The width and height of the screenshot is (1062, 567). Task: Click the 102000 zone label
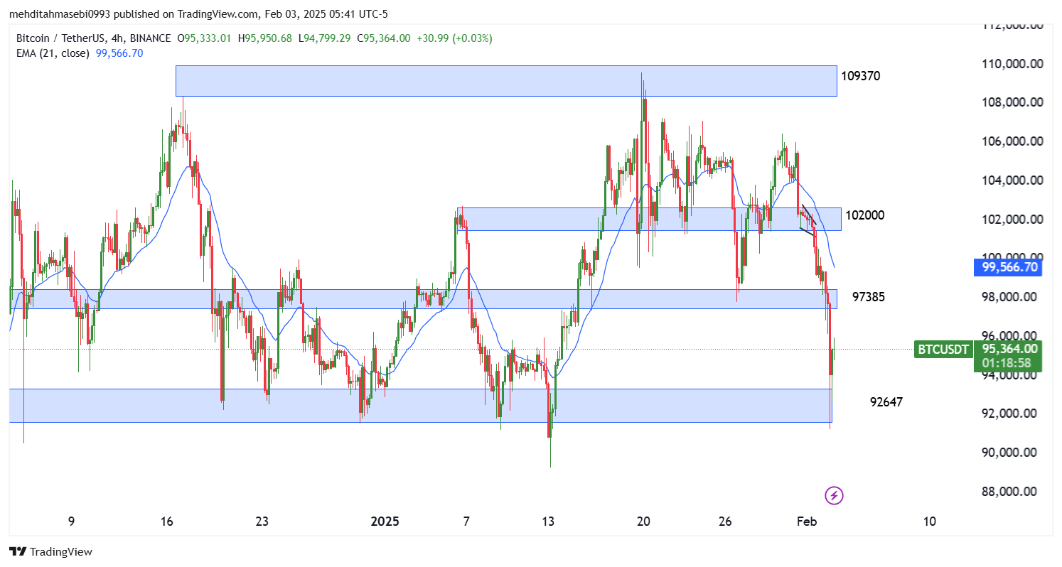point(864,215)
